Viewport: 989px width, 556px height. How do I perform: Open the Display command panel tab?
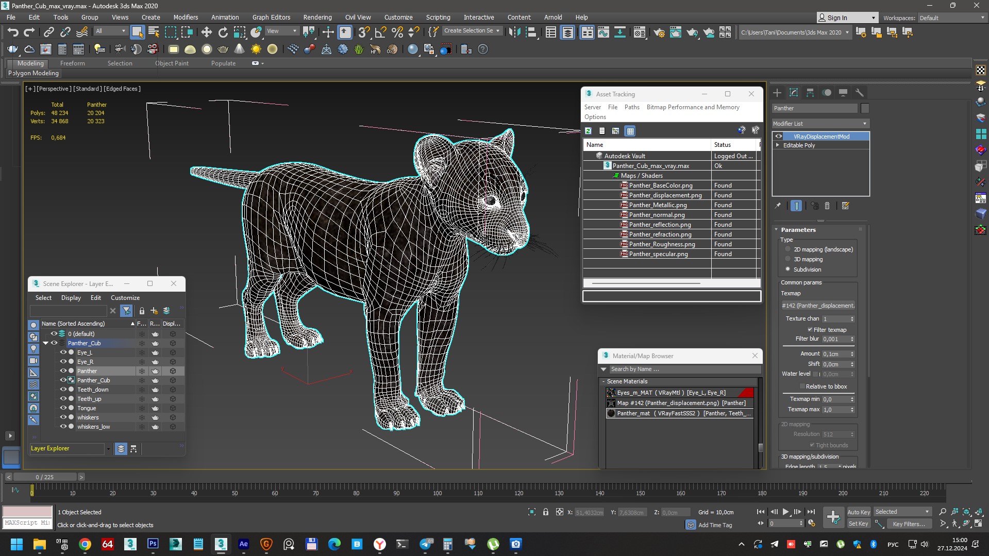point(843,93)
